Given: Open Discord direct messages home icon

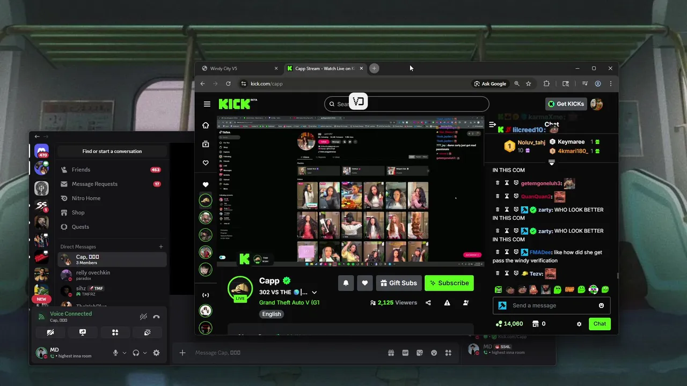Looking at the screenshot, I should click(41, 152).
